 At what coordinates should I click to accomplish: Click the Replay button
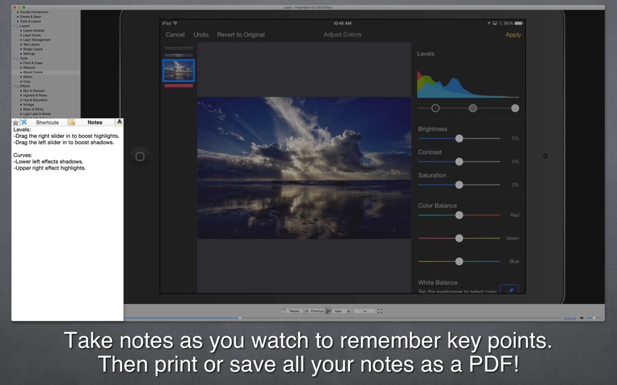[x=292, y=311]
